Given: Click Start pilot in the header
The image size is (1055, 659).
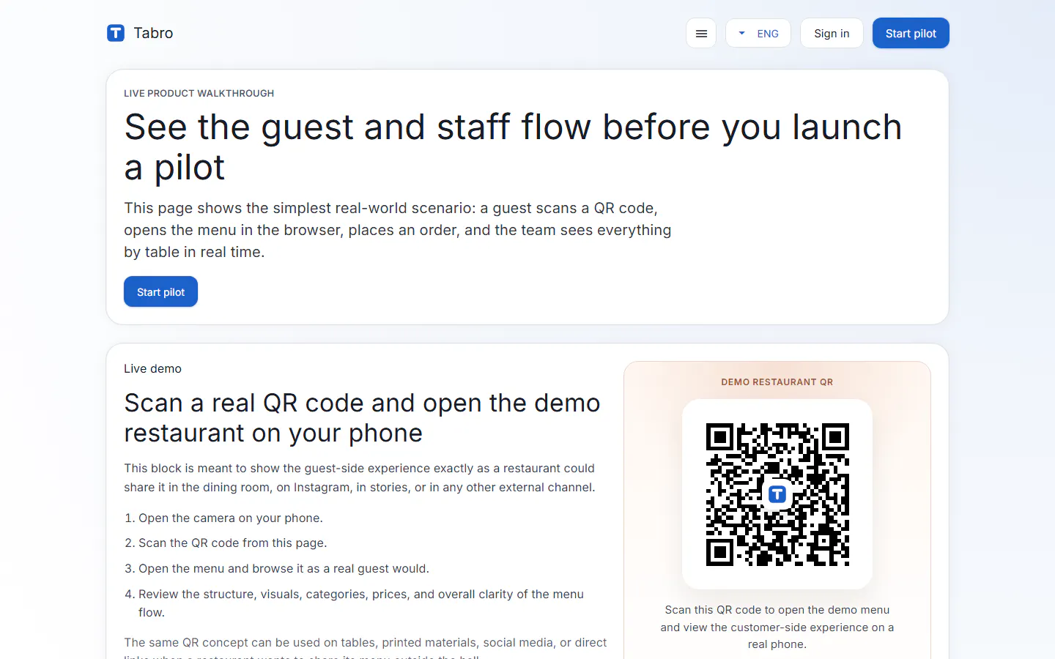Looking at the screenshot, I should click(911, 33).
